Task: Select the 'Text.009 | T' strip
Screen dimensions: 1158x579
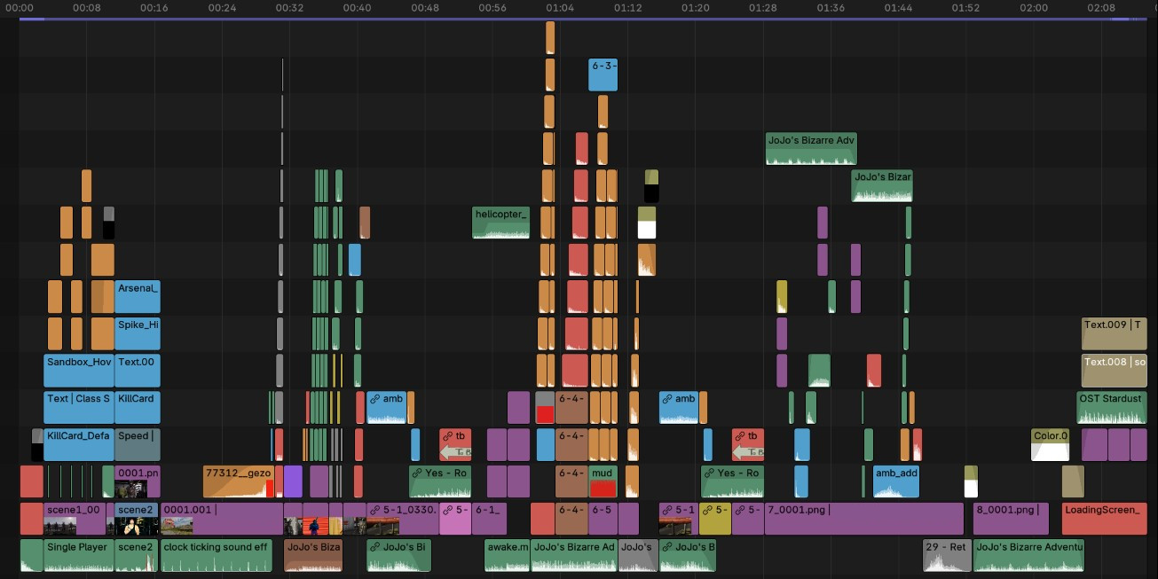Action: (1115, 334)
